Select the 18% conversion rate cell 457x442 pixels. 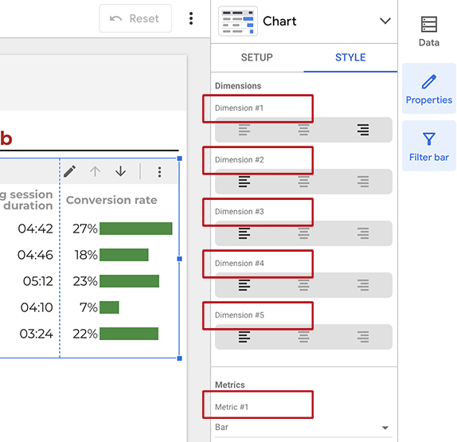click(x=86, y=255)
